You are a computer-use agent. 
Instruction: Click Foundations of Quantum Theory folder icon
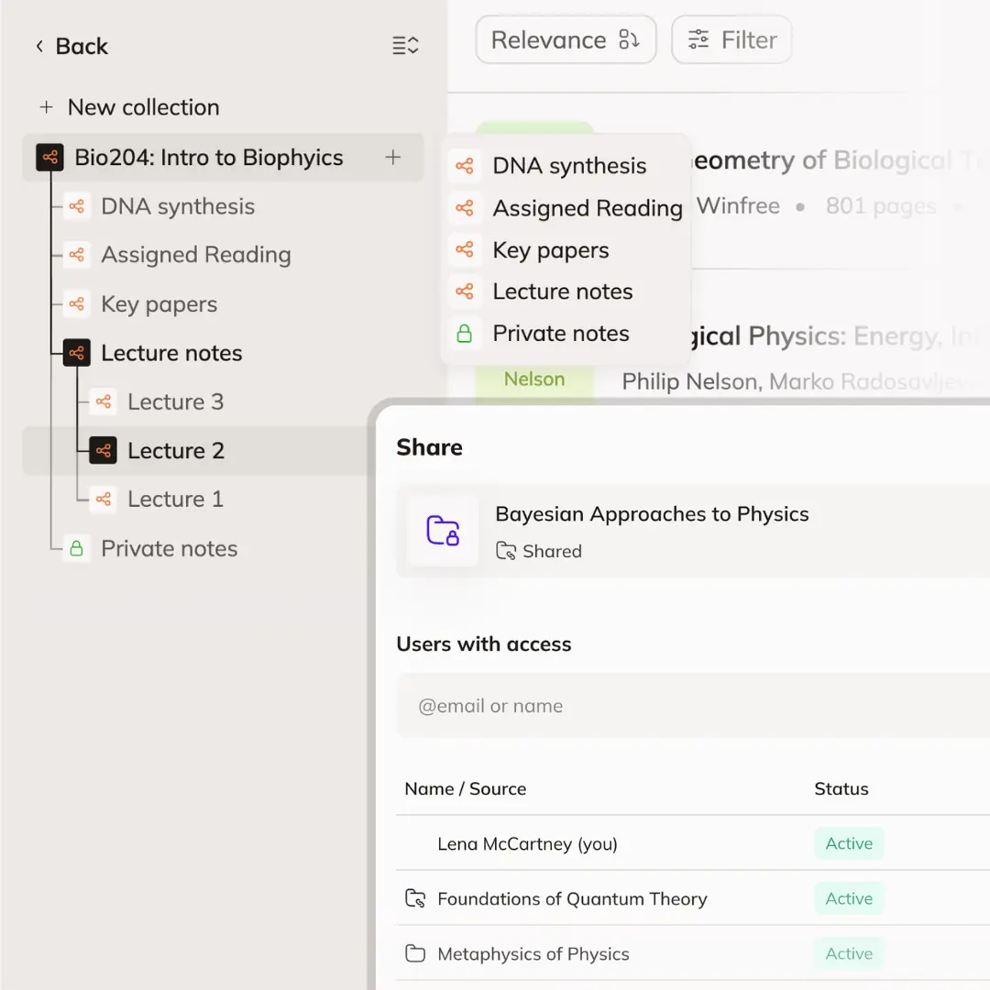[x=415, y=898]
